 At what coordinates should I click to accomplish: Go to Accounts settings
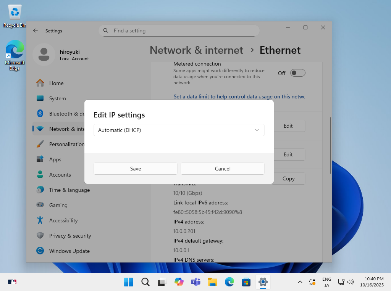[x=60, y=175]
